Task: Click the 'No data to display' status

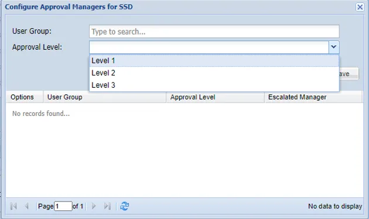Action: (335, 206)
